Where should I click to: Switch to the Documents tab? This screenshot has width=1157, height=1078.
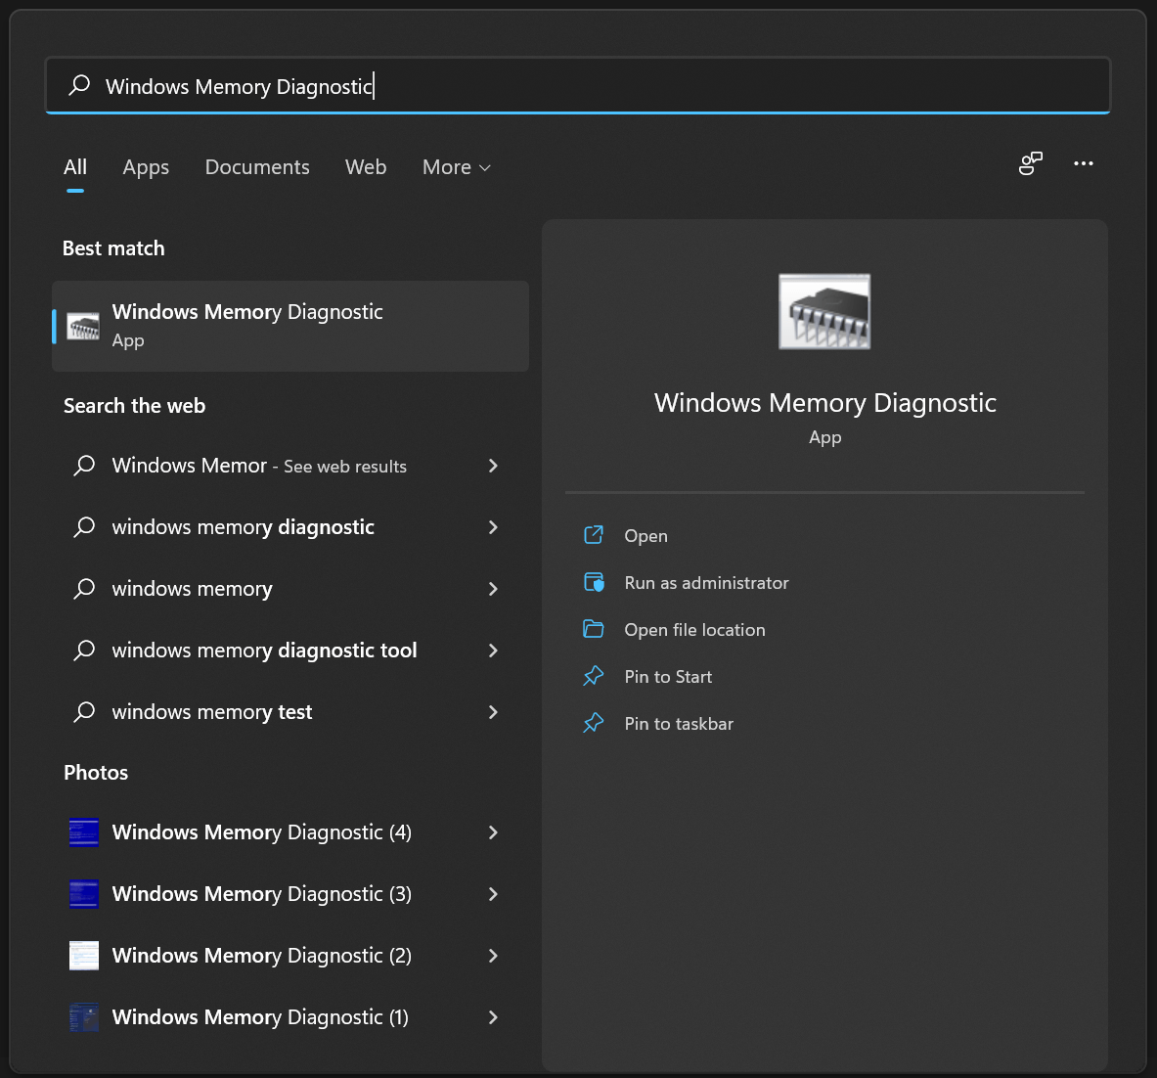click(x=257, y=167)
